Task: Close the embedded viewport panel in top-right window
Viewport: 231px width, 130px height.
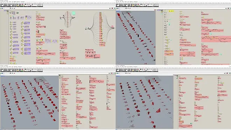Action: [155, 10]
